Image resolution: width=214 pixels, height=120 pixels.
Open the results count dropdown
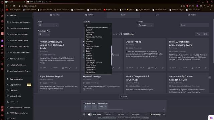(x=108, y=115)
